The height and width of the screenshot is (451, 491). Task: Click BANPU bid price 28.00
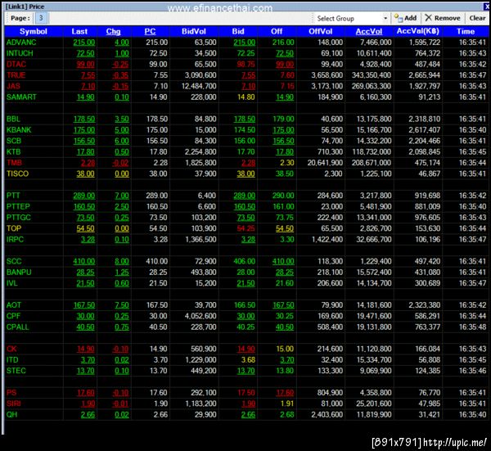click(x=245, y=273)
